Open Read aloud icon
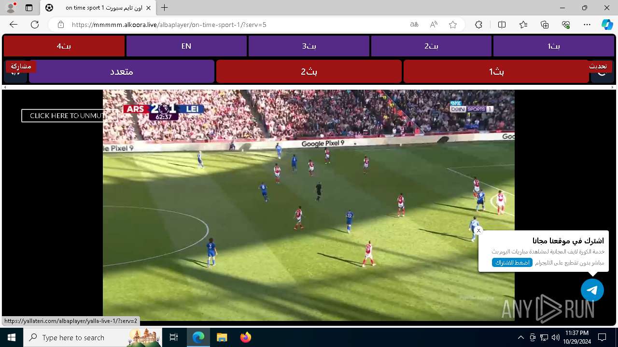The image size is (618, 347). coord(434,25)
